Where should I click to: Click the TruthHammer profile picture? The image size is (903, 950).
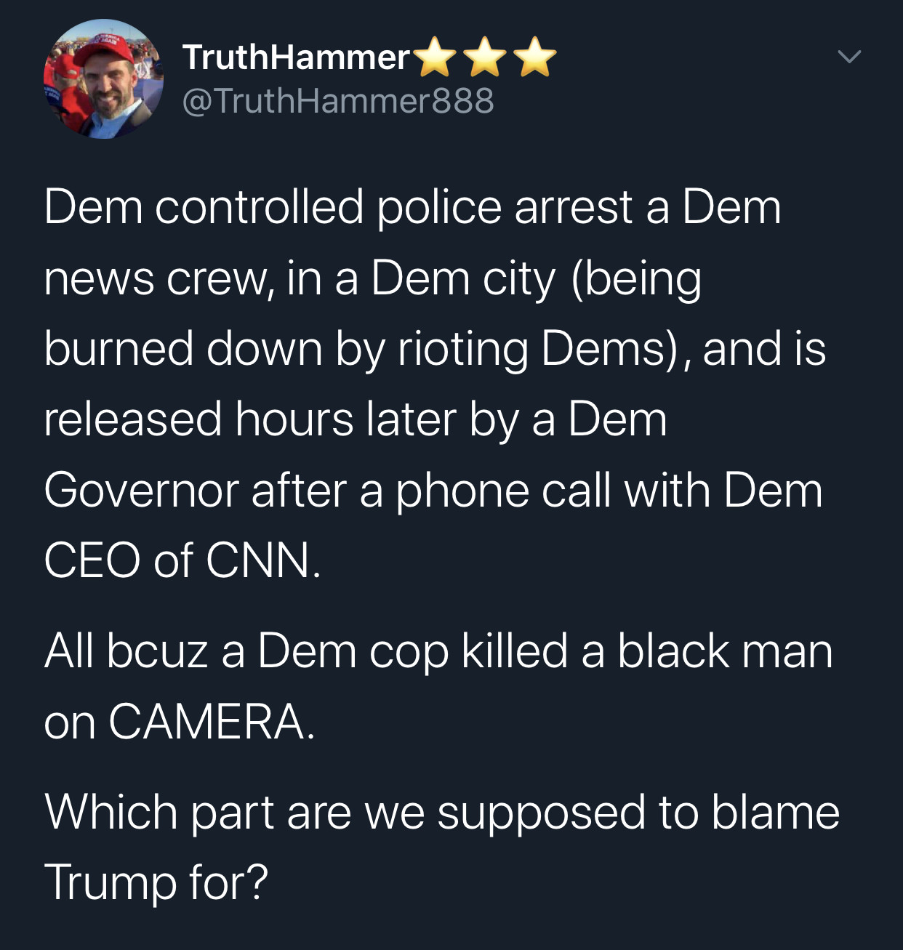pos(103,79)
